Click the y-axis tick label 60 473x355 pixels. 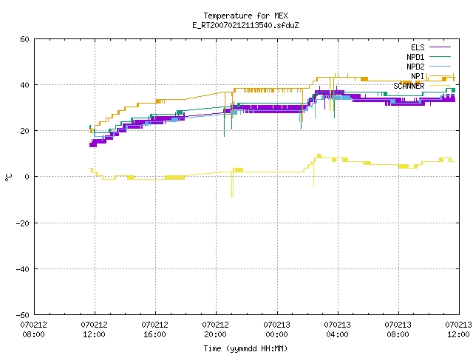pyautogui.click(x=24, y=39)
